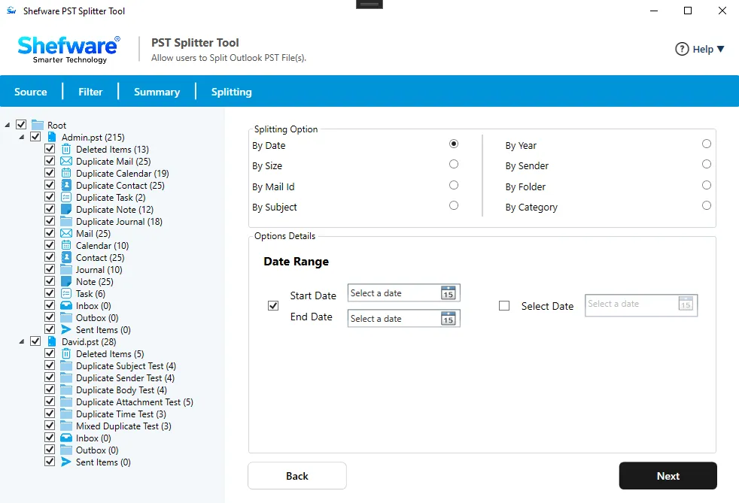The height and width of the screenshot is (503, 739).
Task: Click the Duplicate Note sticky icon
Action: tap(66, 209)
